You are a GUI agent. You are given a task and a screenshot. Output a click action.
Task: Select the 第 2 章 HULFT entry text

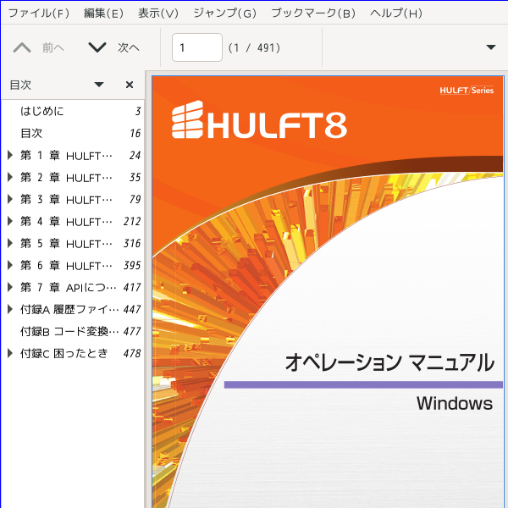pyautogui.click(x=66, y=178)
